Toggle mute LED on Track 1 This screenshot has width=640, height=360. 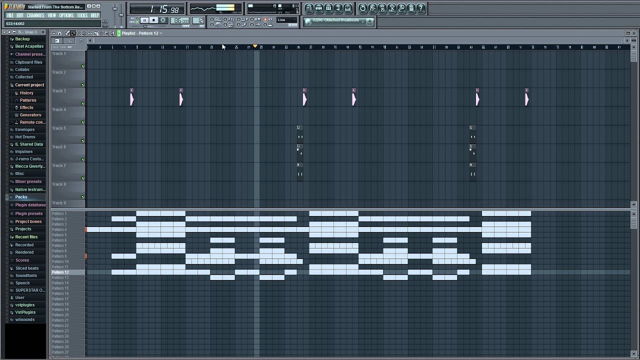(x=82, y=66)
